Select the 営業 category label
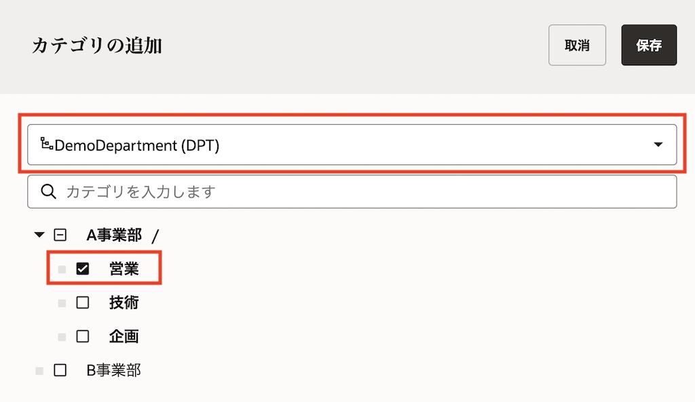Image resolution: width=695 pixels, height=402 pixels. (124, 269)
